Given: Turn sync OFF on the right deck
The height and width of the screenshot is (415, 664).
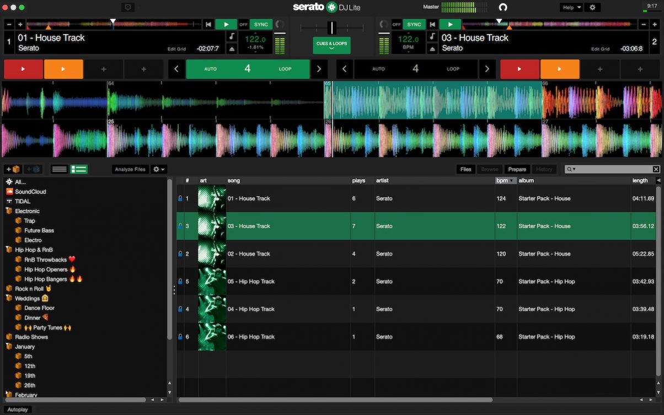Looking at the screenshot, I should point(397,24).
